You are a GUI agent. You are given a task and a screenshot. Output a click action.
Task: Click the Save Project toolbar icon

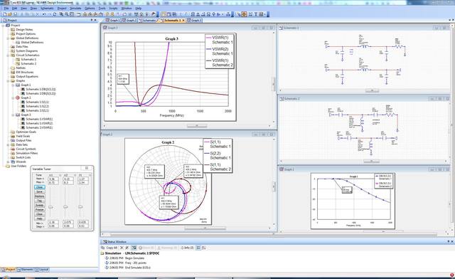(16, 14)
